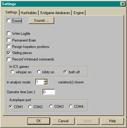Open the Sounds ... dialog button
The image size is (127, 128).
(x=41, y=20)
